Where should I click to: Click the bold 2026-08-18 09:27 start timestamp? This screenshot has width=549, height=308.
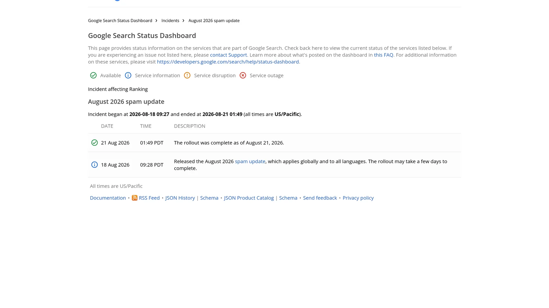(x=149, y=114)
